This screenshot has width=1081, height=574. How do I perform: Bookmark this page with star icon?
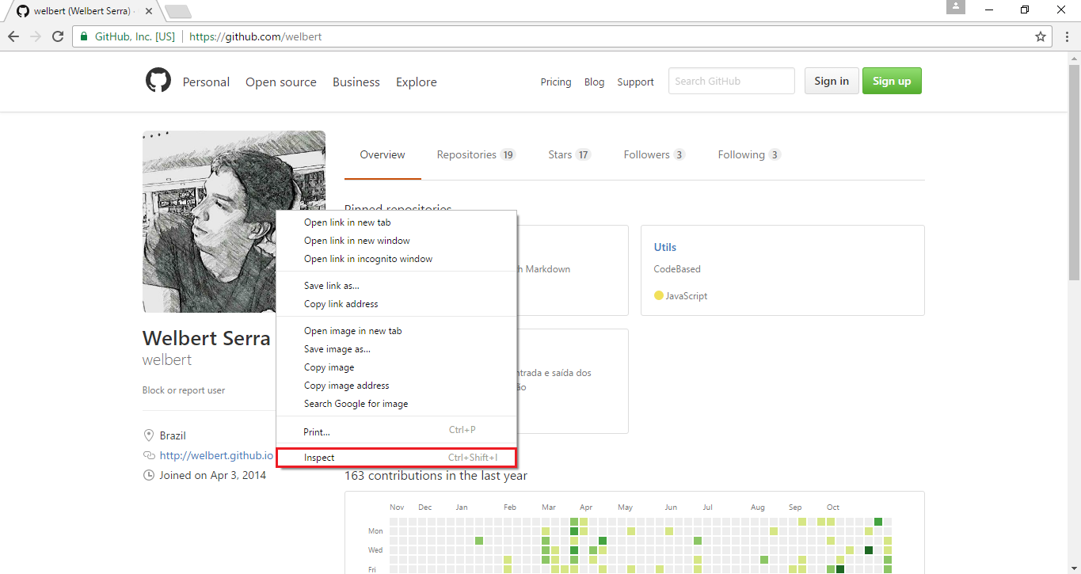[1041, 36]
